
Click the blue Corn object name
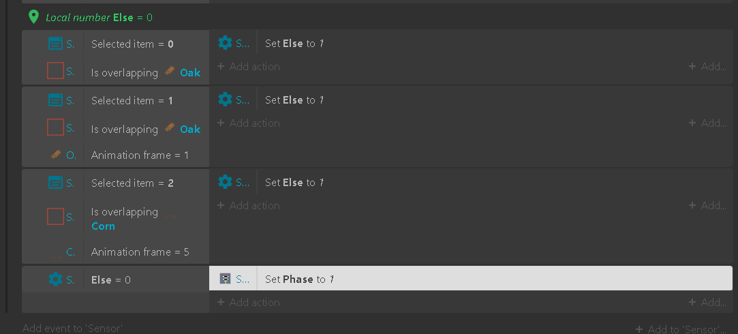[103, 226]
